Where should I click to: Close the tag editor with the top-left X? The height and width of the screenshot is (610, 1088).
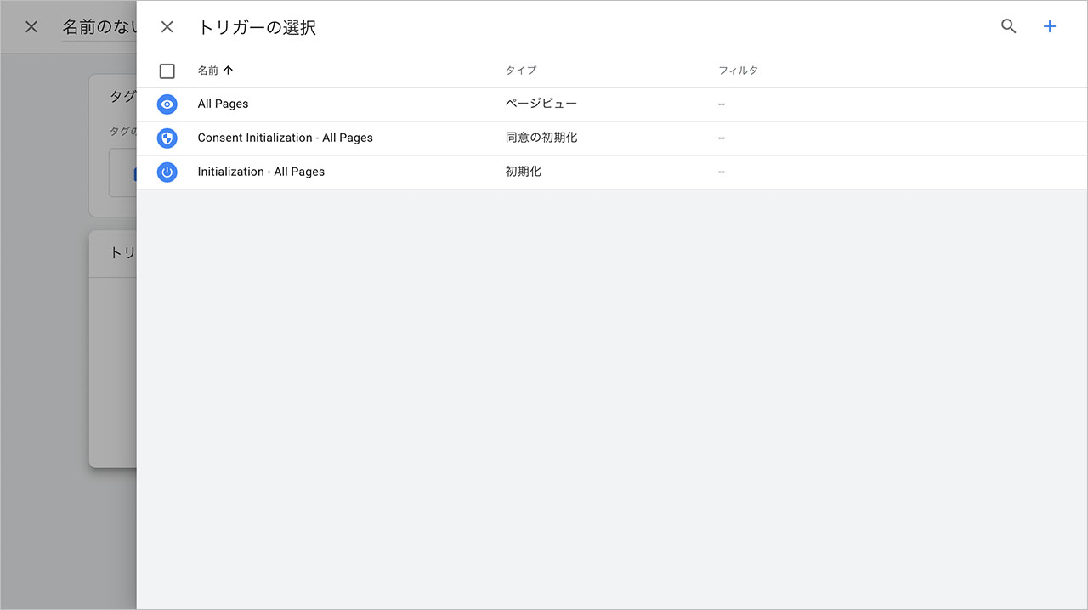(31, 26)
